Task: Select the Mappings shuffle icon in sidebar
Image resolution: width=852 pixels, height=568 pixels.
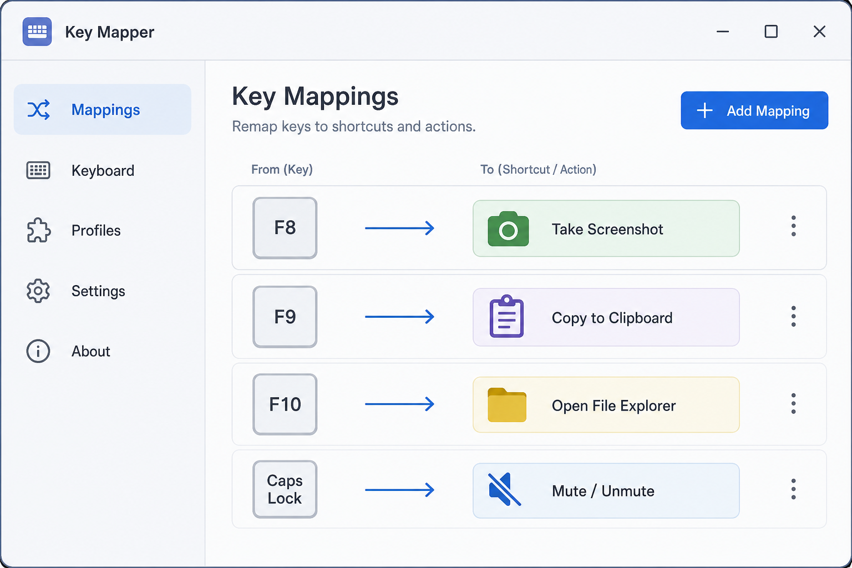Action: 38,110
